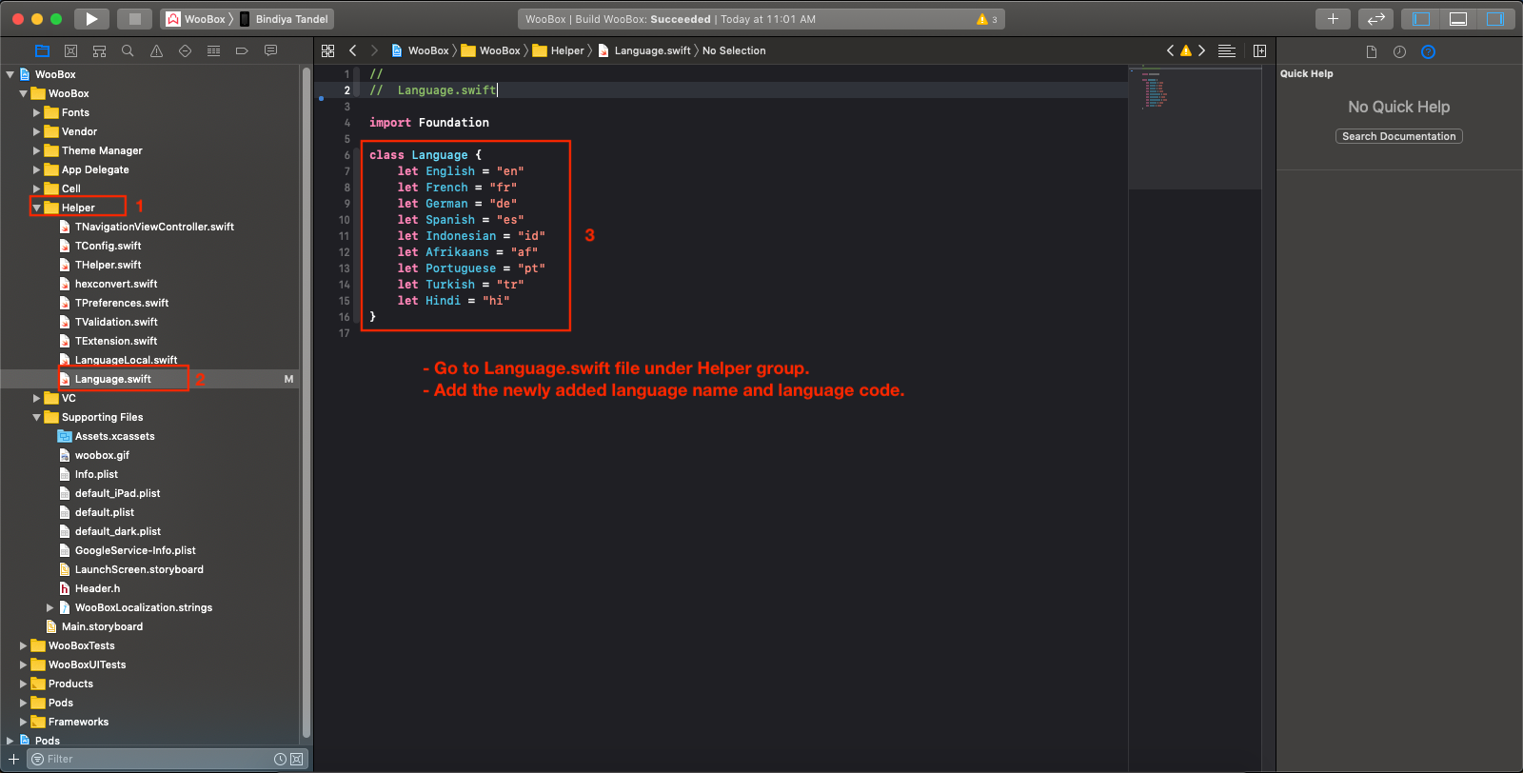Click the warning count in activity bar
The width and height of the screenshot is (1523, 773).
pos(987,19)
